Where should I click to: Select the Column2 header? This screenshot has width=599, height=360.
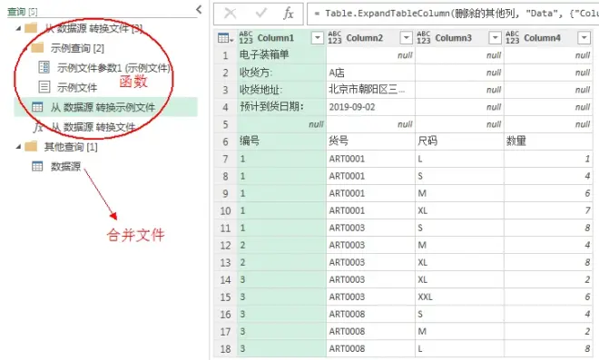[x=365, y=38]
